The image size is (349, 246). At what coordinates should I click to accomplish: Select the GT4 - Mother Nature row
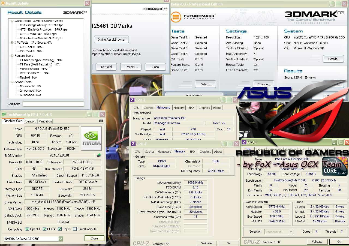[x=41, y=38]
